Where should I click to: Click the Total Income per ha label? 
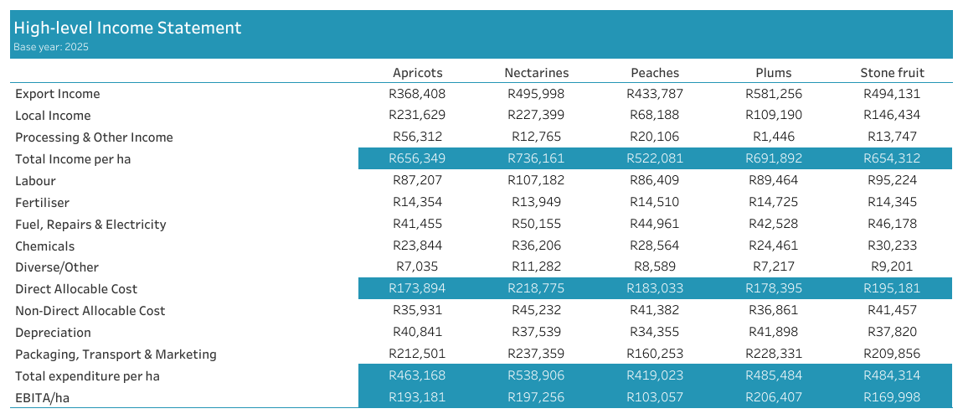pos(73,159)
